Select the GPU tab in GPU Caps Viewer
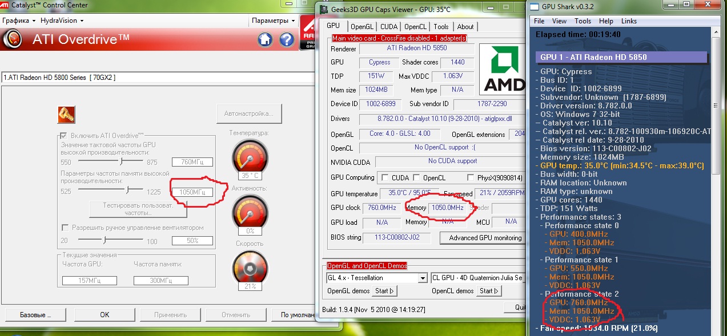The width and height of the screenshot is (727, 336). [334, 26]
